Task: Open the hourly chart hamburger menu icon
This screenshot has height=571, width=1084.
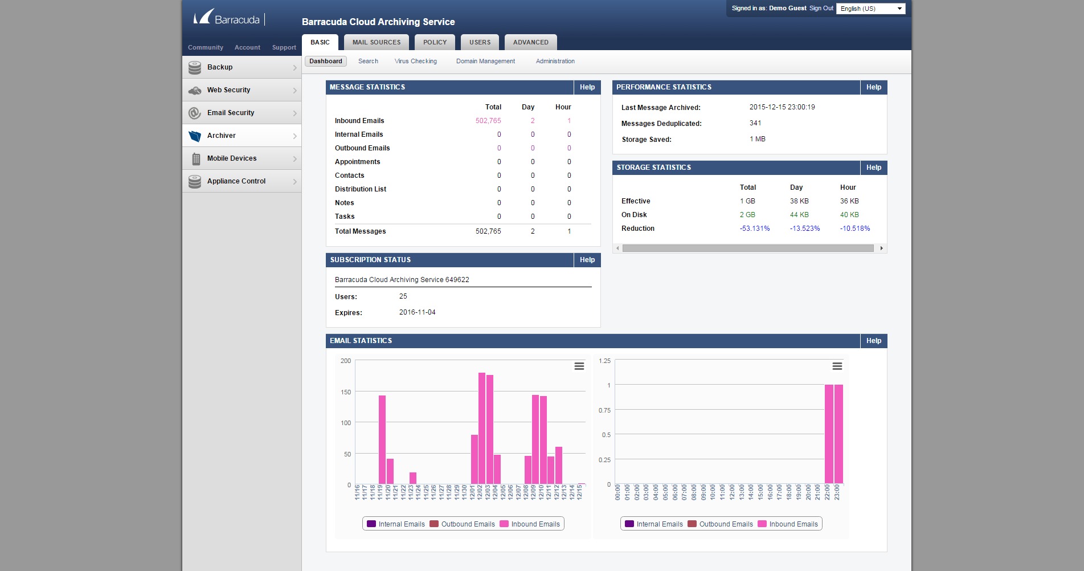Action: [x=837, y=366]
